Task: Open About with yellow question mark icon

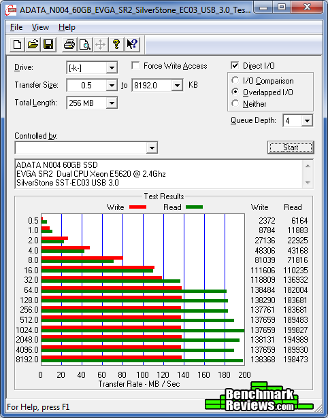Action: [116, 44]
